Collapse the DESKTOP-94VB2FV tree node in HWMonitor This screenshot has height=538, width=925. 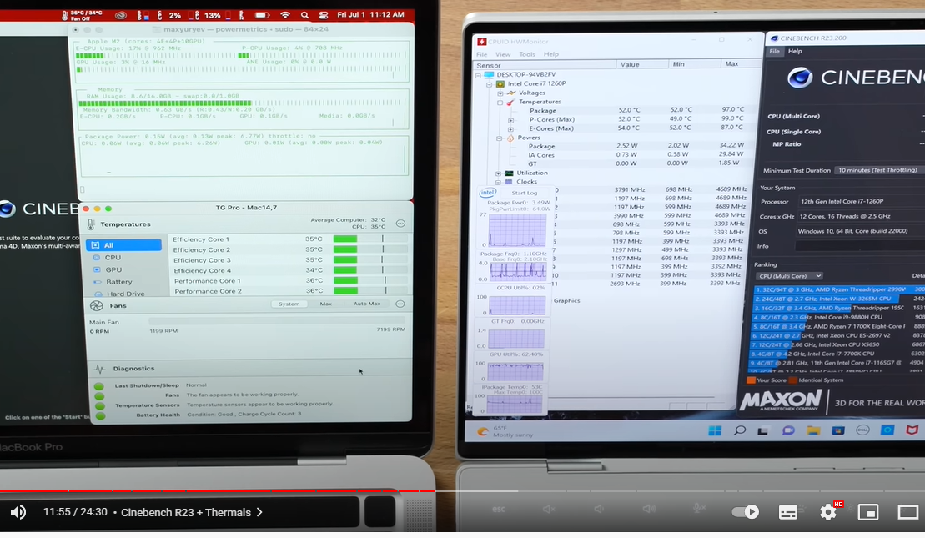coord(479,75)
